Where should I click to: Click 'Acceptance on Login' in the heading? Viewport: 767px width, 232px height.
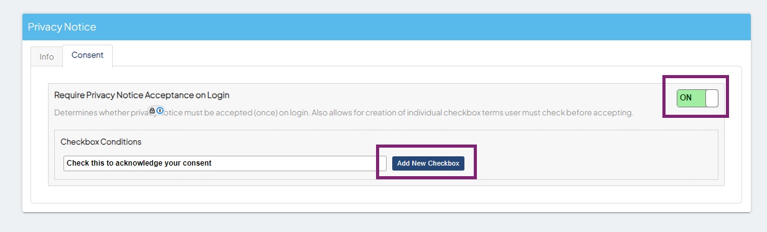pos(187,96)
